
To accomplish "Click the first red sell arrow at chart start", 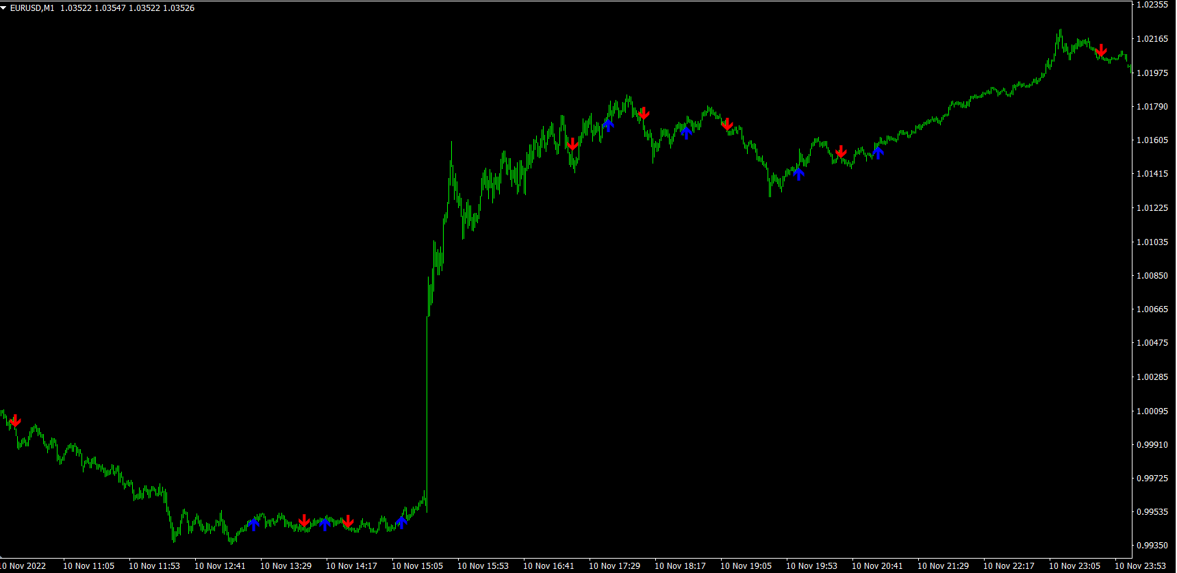I will pyautogui.click(x=15, y=420).
